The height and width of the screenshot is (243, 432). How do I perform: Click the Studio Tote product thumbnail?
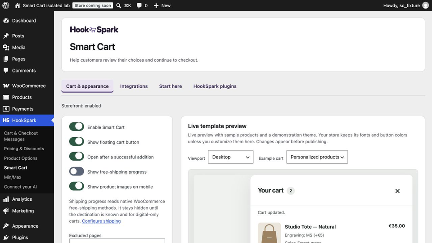point(269,233)
